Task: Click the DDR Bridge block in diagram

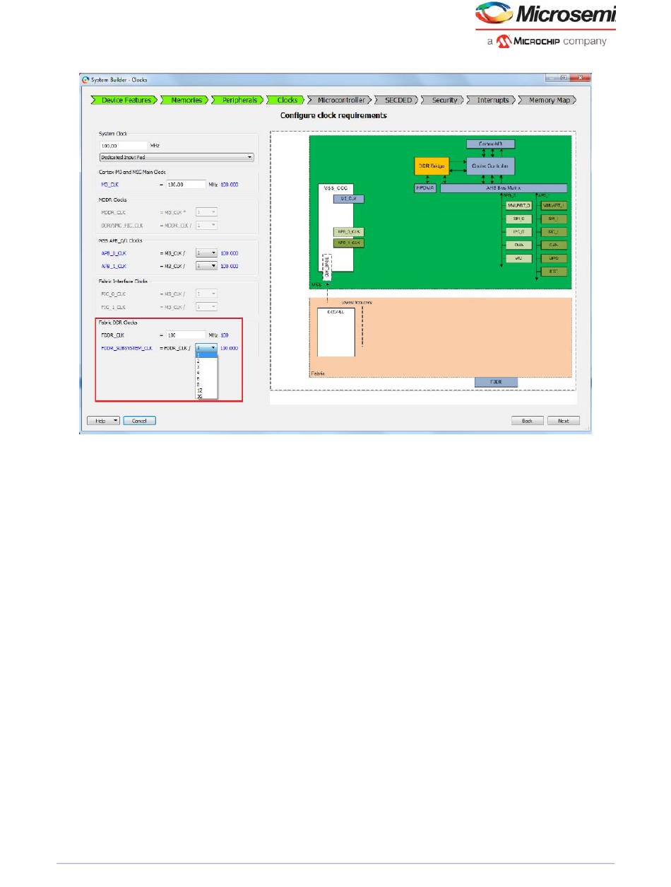Action: [432, 166]
